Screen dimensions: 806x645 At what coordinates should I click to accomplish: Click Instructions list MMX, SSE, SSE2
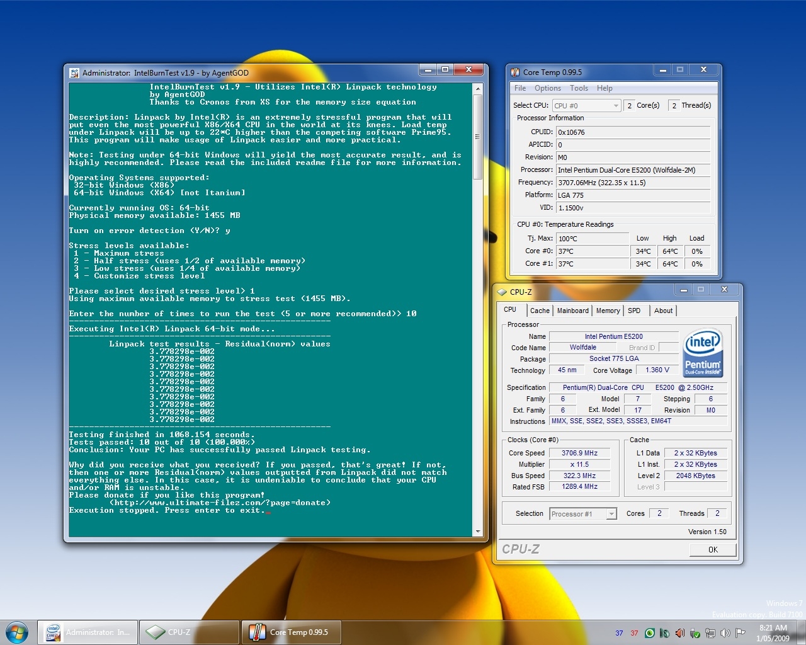[x=639, y=421]
